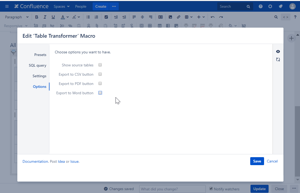Open the Paragraph style dropdown
Viewport: 300px width, 193px height.
point(17,17)
